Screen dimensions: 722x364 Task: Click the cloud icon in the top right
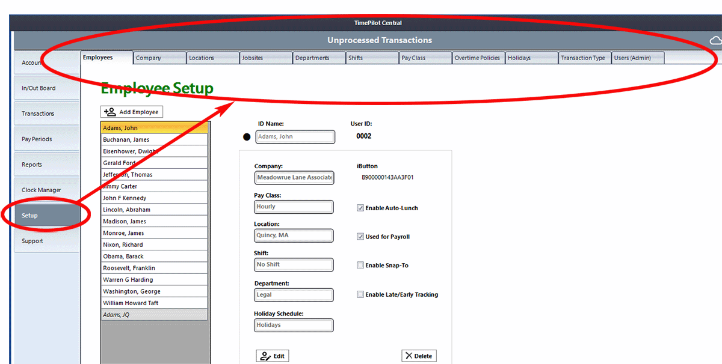click(715, 40)
